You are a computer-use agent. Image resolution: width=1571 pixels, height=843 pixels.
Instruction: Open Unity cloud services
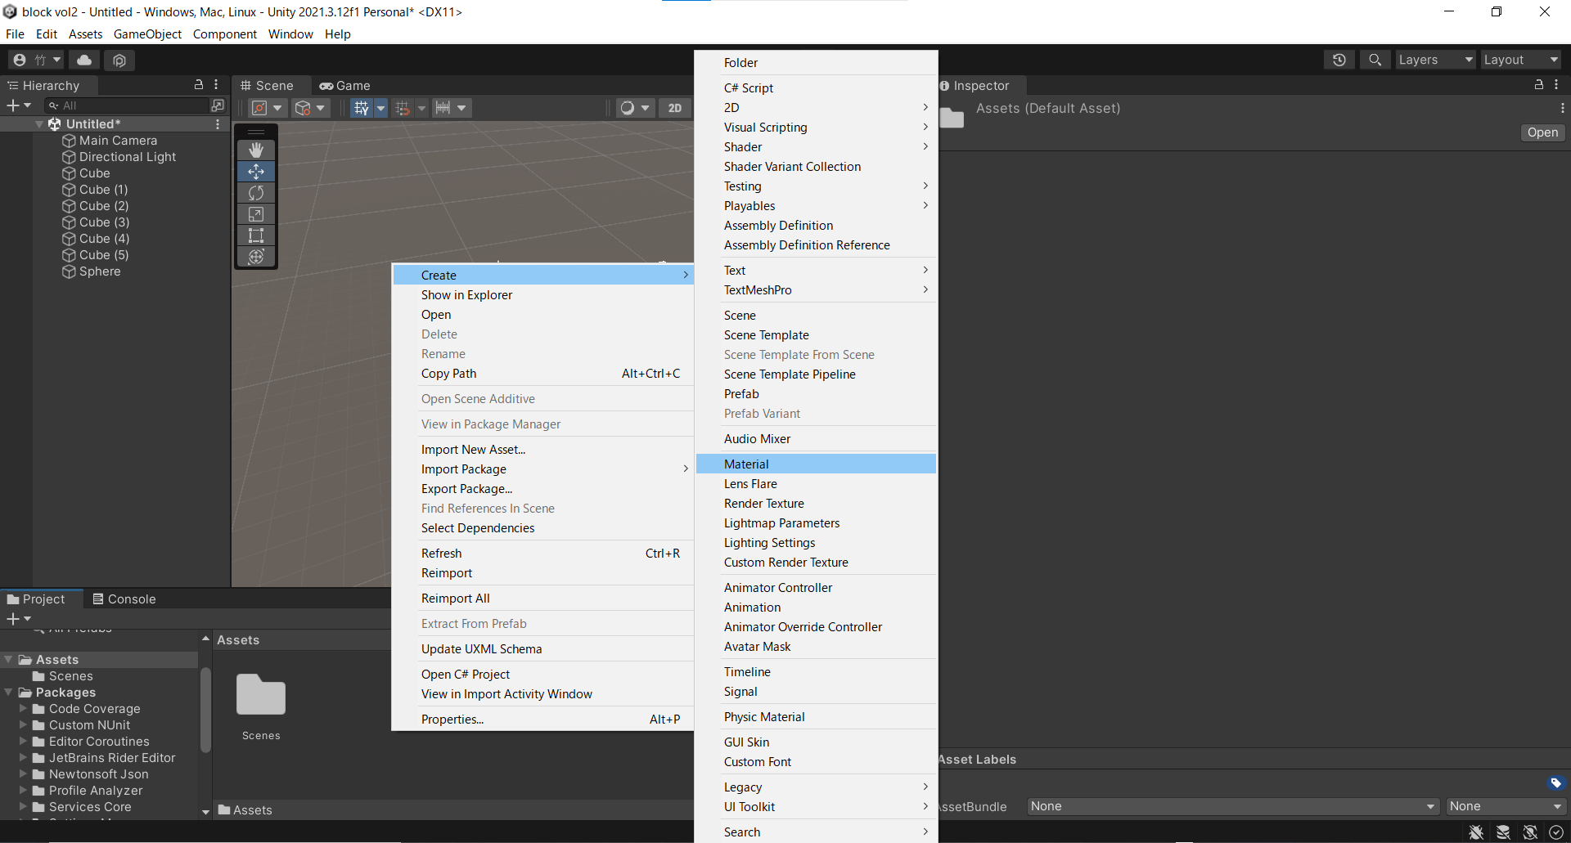[x=84, y=60]
